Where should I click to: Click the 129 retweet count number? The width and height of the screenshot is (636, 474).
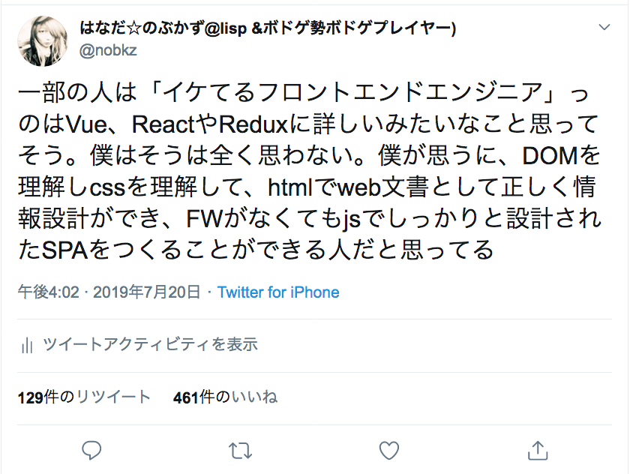pos(31,397)
